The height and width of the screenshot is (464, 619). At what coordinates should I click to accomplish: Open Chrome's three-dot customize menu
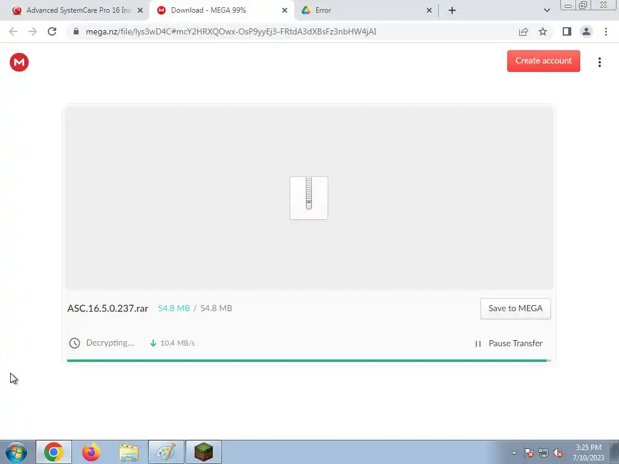tap(606, 31)
